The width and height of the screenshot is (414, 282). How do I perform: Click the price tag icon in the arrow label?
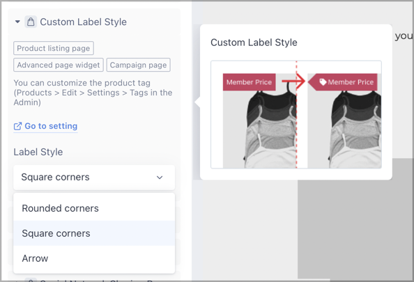coord(323,82)
